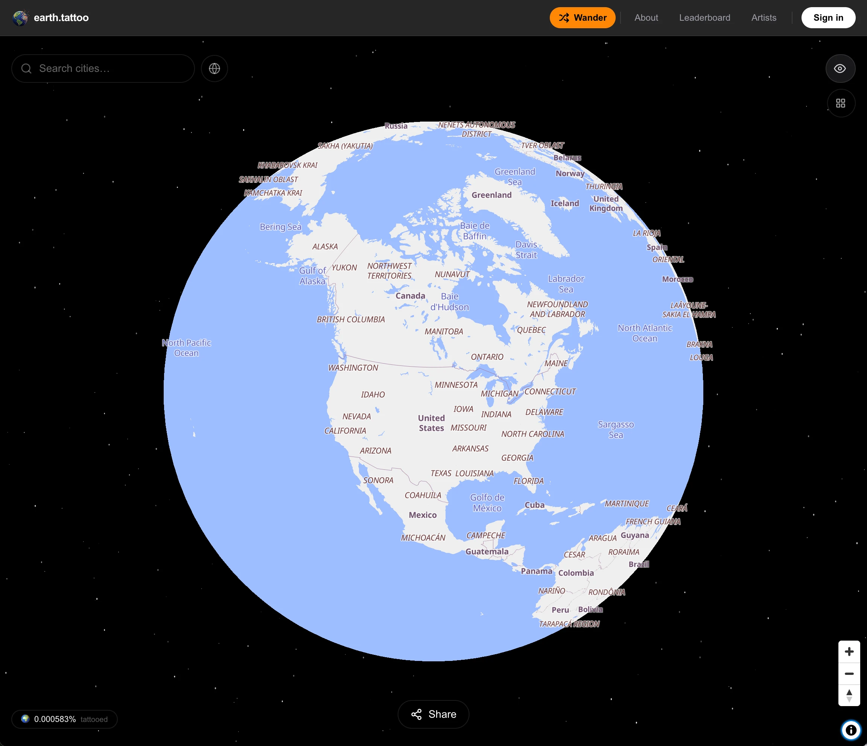Go to the Artists page
Viewport: 867px width, 746px height.
(763, 18)
